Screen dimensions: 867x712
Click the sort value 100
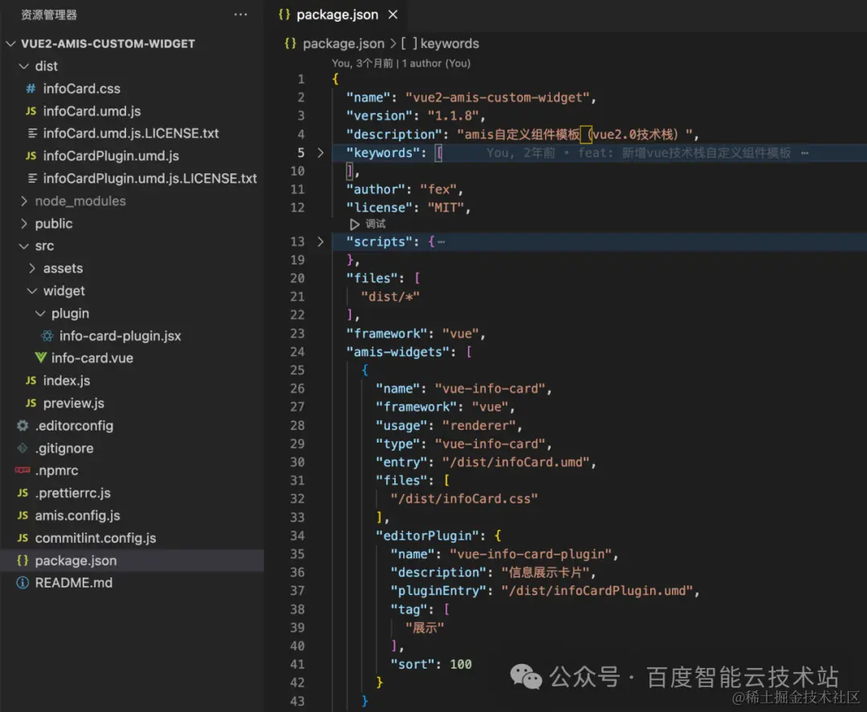tap(461, 664)
